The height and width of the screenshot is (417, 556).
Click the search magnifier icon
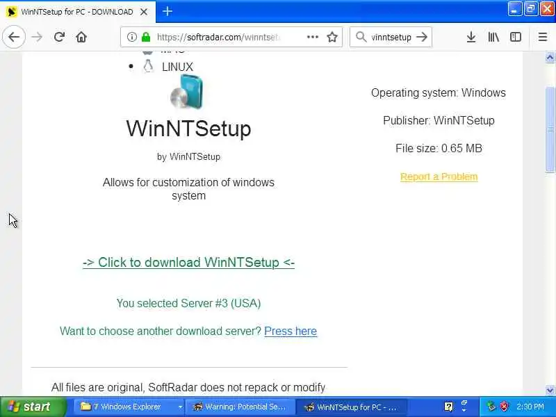[x=361, y=37]
